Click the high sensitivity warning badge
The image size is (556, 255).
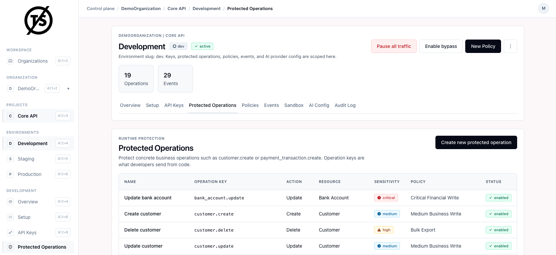coord(384,230)
